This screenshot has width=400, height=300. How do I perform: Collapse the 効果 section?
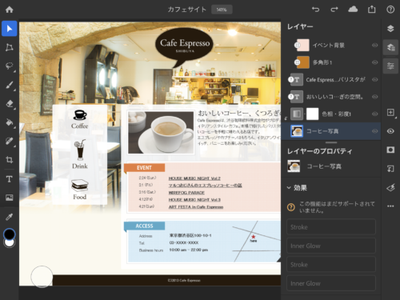pos(289,188)
